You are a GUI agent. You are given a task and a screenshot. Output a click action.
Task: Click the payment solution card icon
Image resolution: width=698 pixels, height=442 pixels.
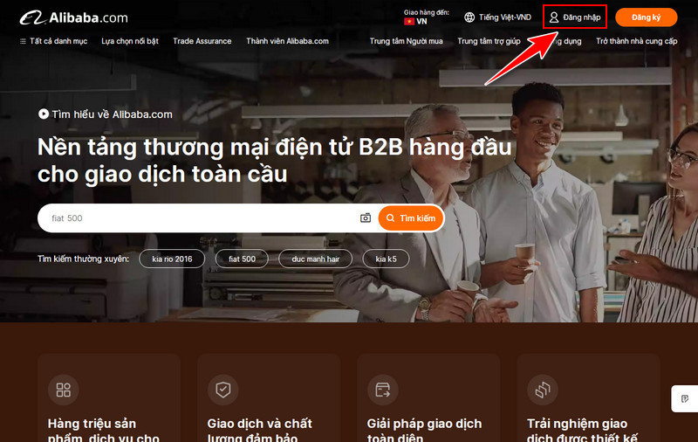[382, 390]
